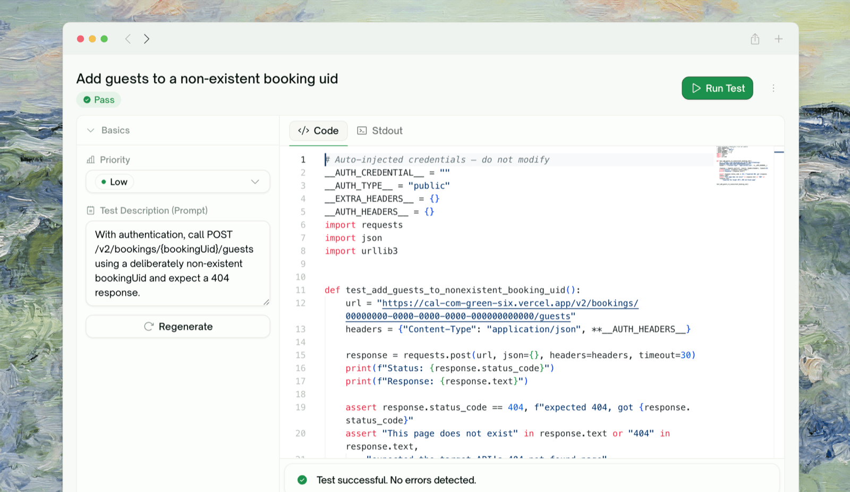Switch to the Code tab
The width and height of the screenshot is (850, 492).
pos(318,131)
